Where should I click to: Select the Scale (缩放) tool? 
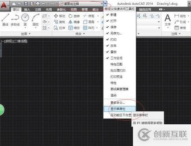[74, 28]
